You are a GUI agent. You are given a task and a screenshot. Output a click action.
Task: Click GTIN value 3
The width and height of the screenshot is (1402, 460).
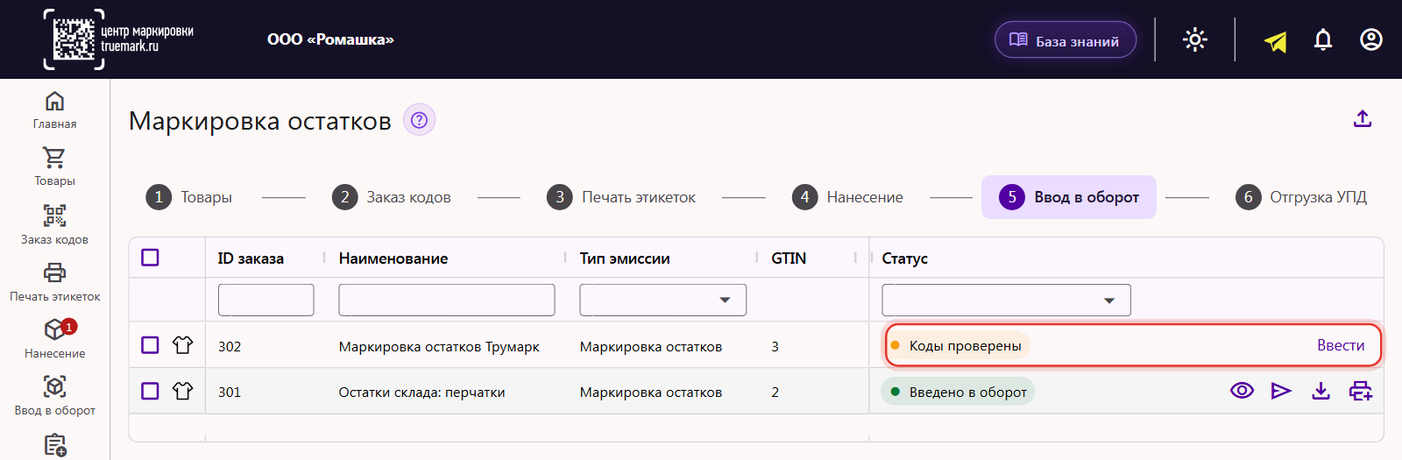pyautogui.click(x=775, y=347)
